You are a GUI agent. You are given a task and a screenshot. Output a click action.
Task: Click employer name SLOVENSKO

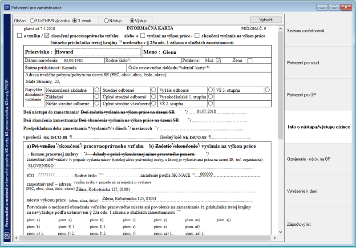(41, 166)
